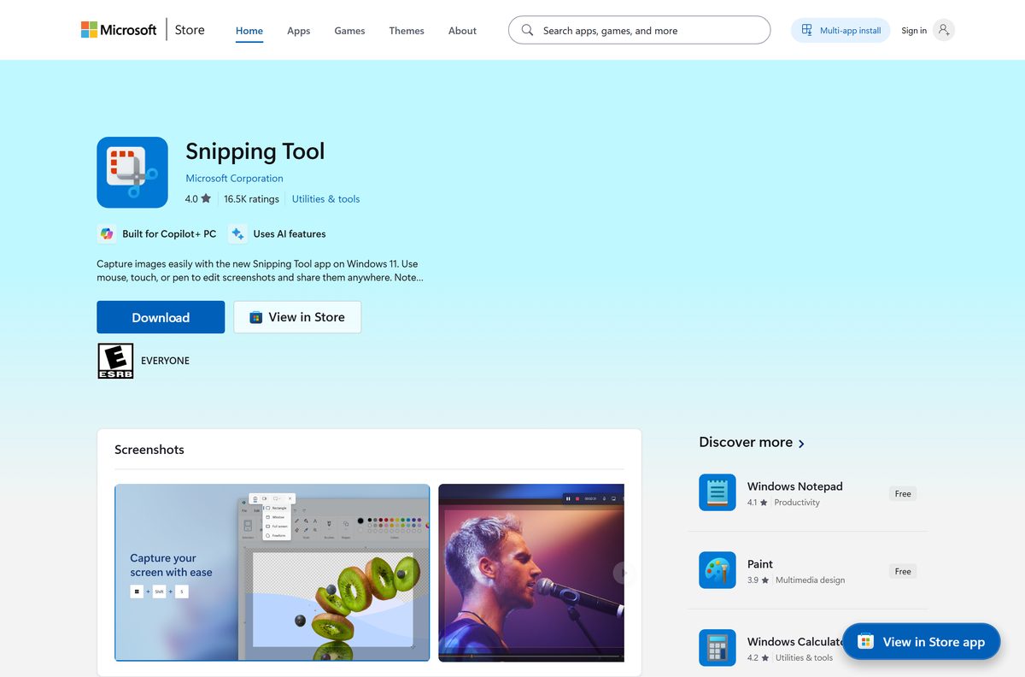This screenshot has height=677, width=1025.
Task: Click the 4.0 star rating
Action: click(197, 199)
